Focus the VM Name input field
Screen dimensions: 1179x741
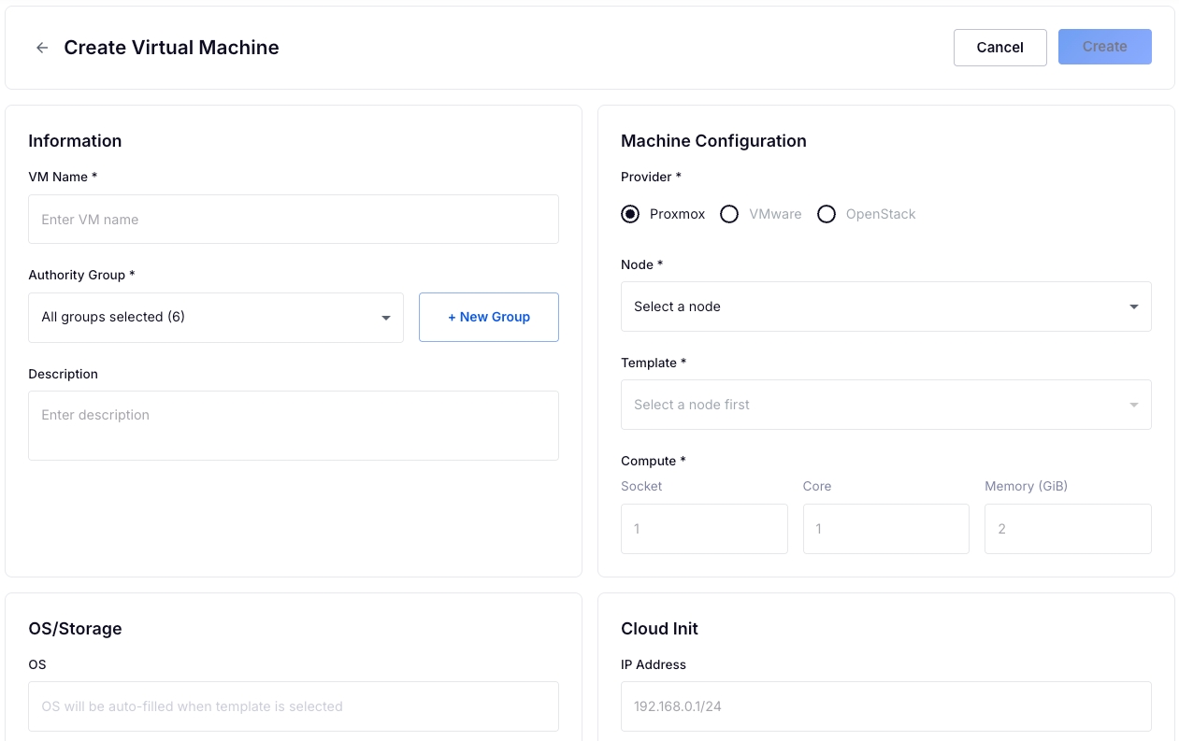point(293,220)
